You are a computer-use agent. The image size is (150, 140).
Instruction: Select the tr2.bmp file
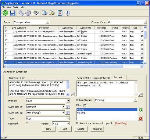[107, 112]
